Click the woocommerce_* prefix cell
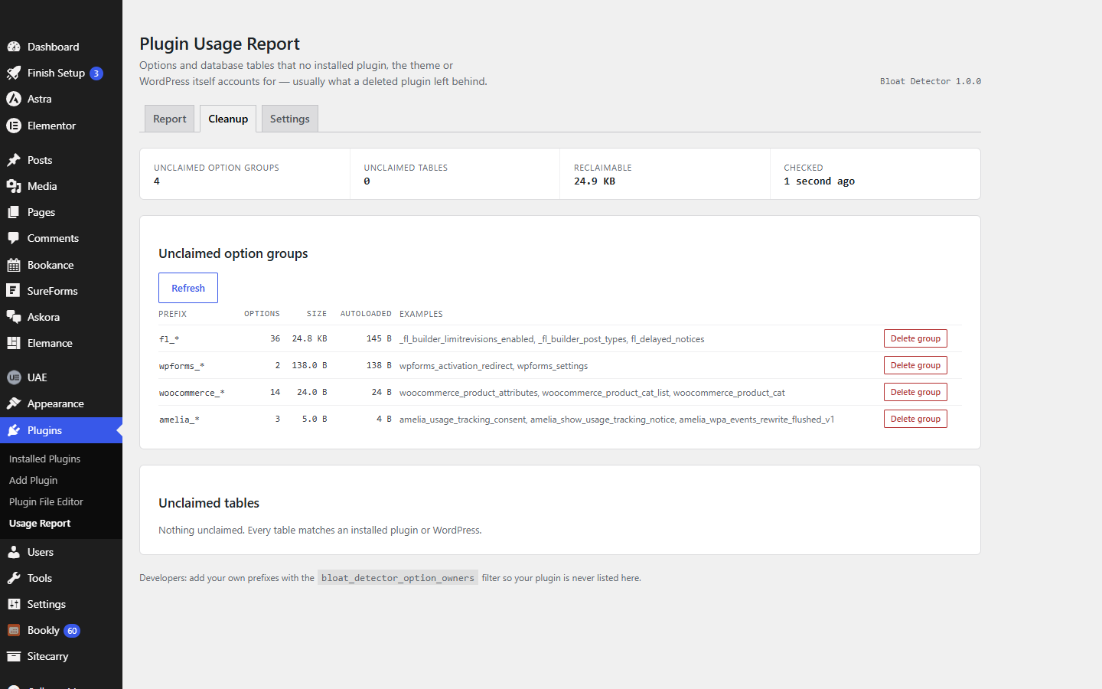The height and width of the screenshot is (689, 1102). [x=192, y=393]
